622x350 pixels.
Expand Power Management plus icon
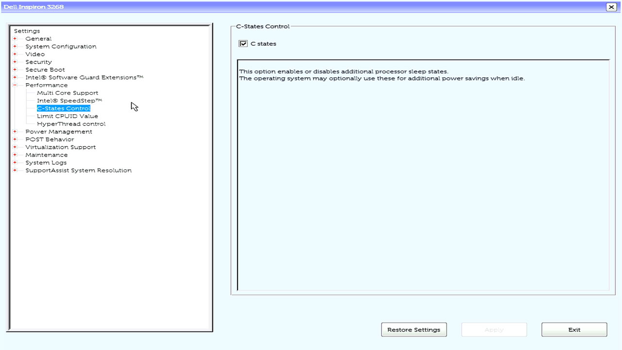[15, 132]
